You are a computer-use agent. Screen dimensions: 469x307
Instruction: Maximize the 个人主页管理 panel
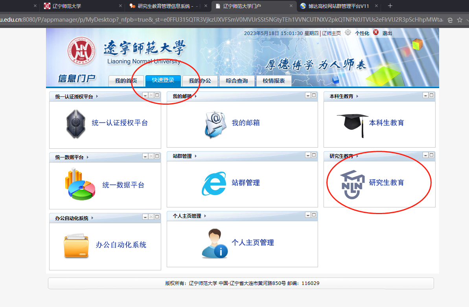[x=314, y=215]
